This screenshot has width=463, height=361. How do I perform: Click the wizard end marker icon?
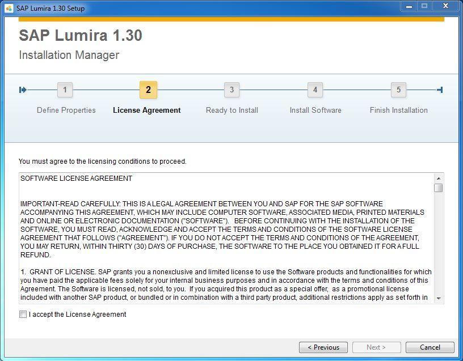[440, 90]
